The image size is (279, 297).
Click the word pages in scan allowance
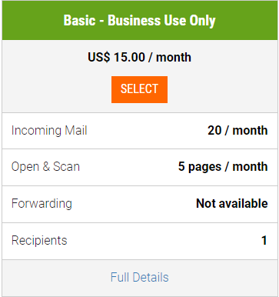click(205, 167)
